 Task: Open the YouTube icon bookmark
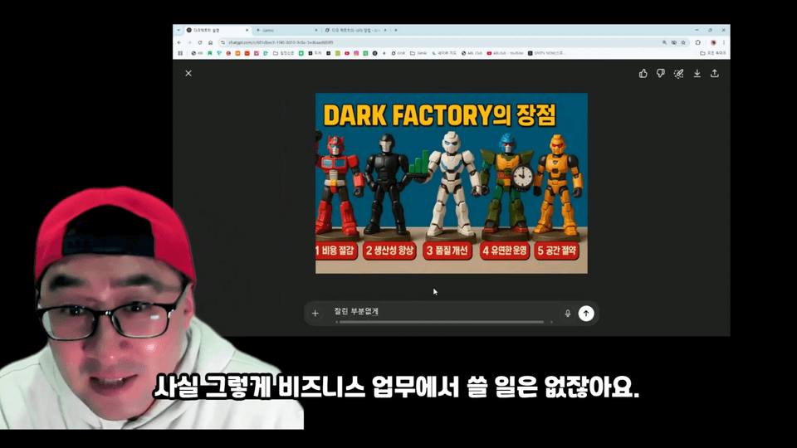347,53
